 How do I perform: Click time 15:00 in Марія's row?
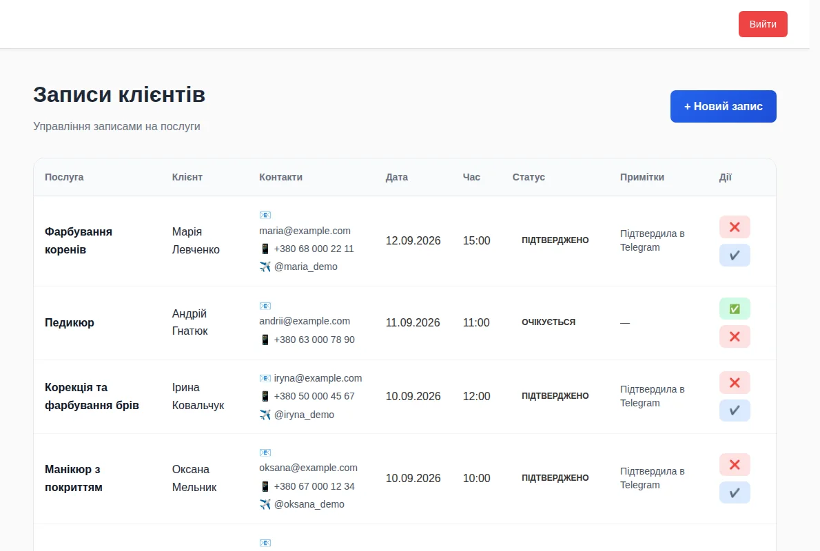476,240
